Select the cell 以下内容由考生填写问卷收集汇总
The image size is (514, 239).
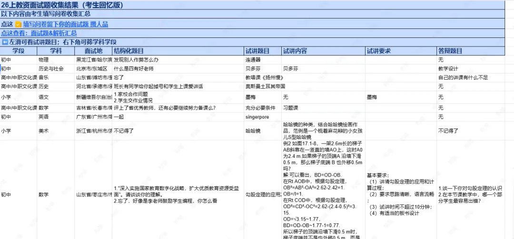click(252, 14)
